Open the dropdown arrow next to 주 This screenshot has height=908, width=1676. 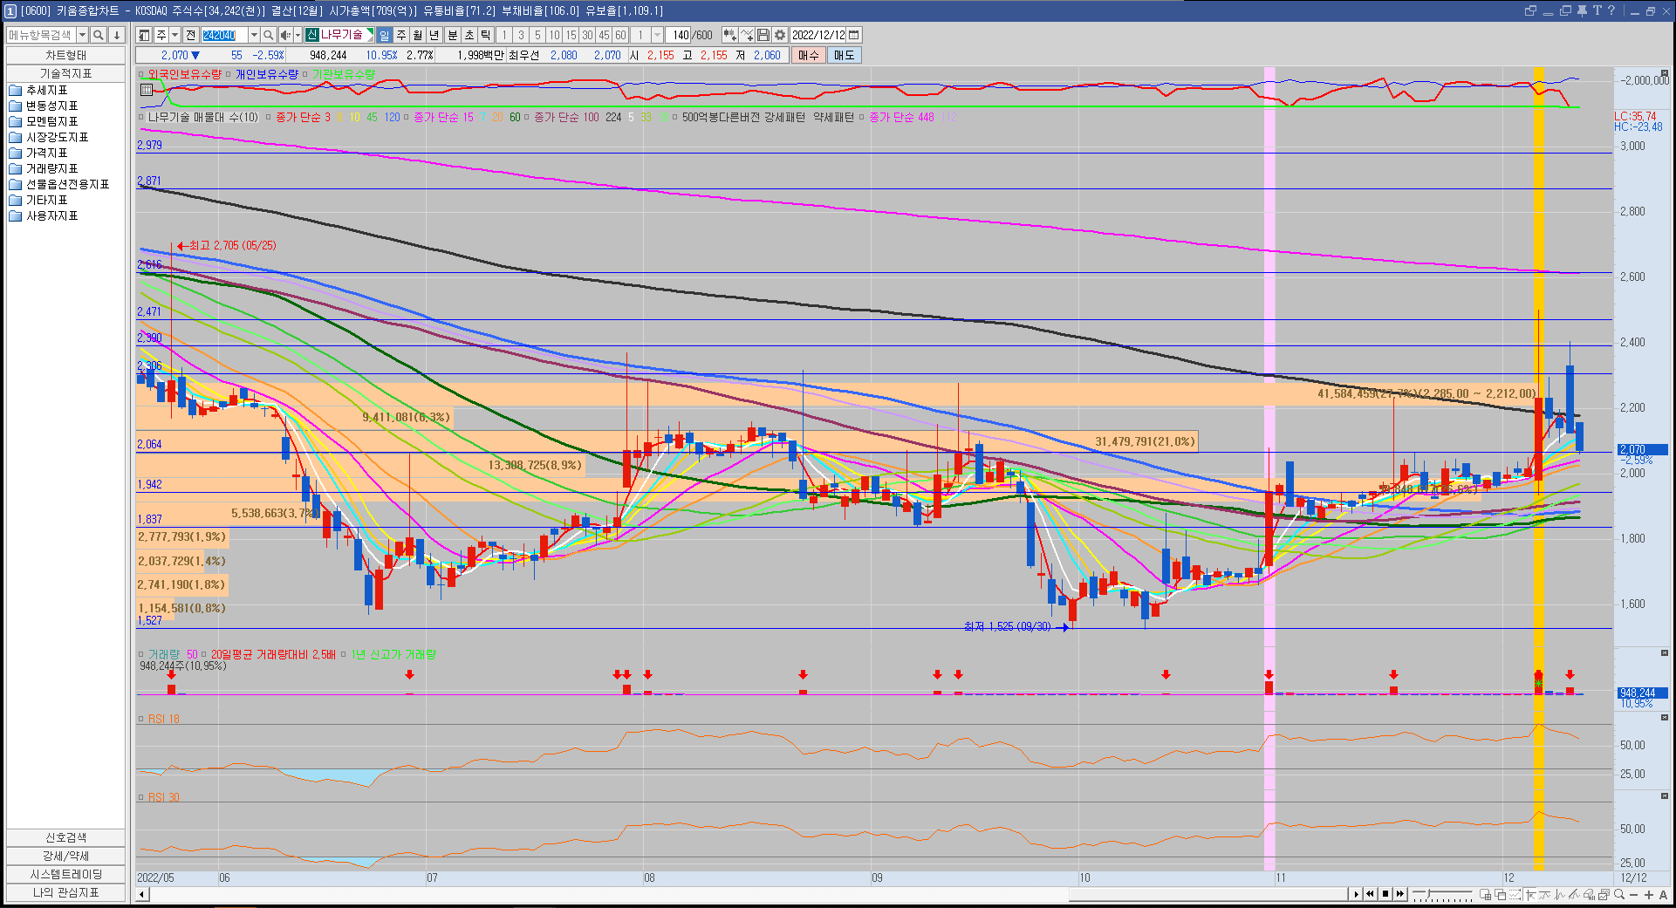pos(174,35)
